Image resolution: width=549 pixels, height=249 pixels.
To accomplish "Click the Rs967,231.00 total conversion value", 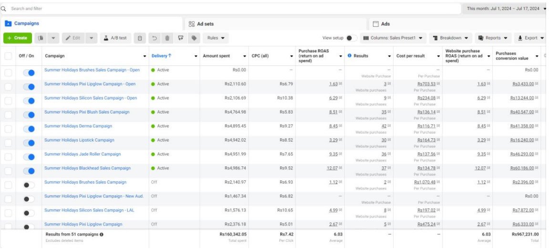I will [x=525, y=234].
